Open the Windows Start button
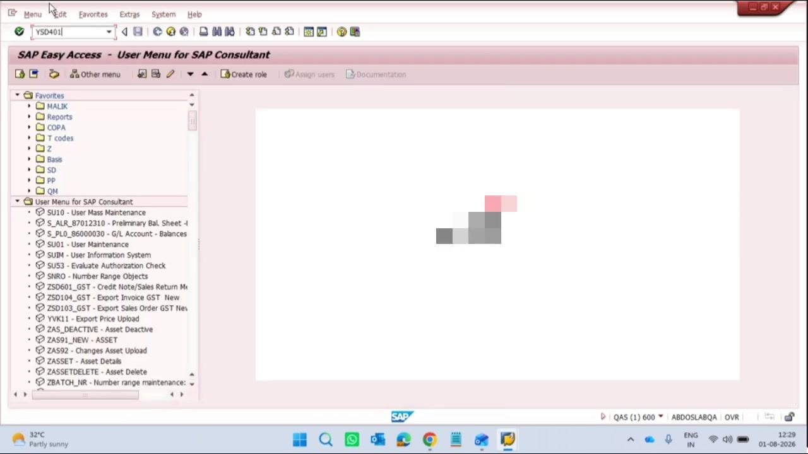The height and width of the screenshot is (454, 808). click(300, 439)
